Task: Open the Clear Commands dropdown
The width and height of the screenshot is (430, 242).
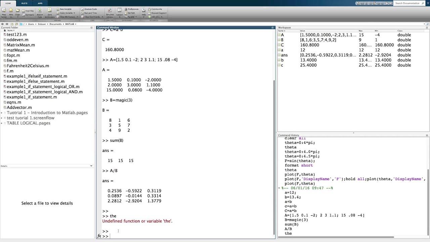Action: 91,16
